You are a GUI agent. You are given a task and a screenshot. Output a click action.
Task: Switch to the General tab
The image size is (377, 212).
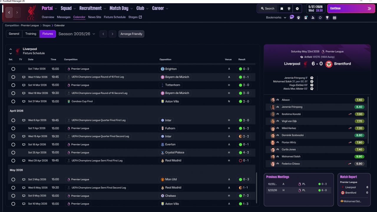pyautogui.click(x=14, y=34)
